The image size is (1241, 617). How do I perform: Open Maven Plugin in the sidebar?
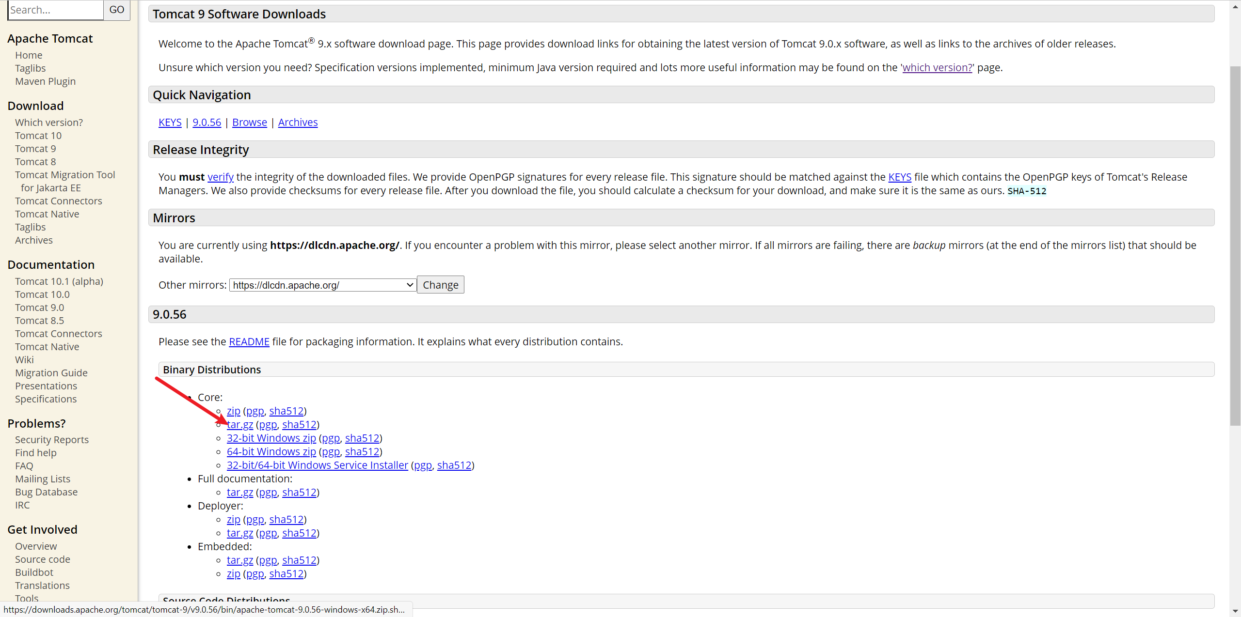[45, 81]
